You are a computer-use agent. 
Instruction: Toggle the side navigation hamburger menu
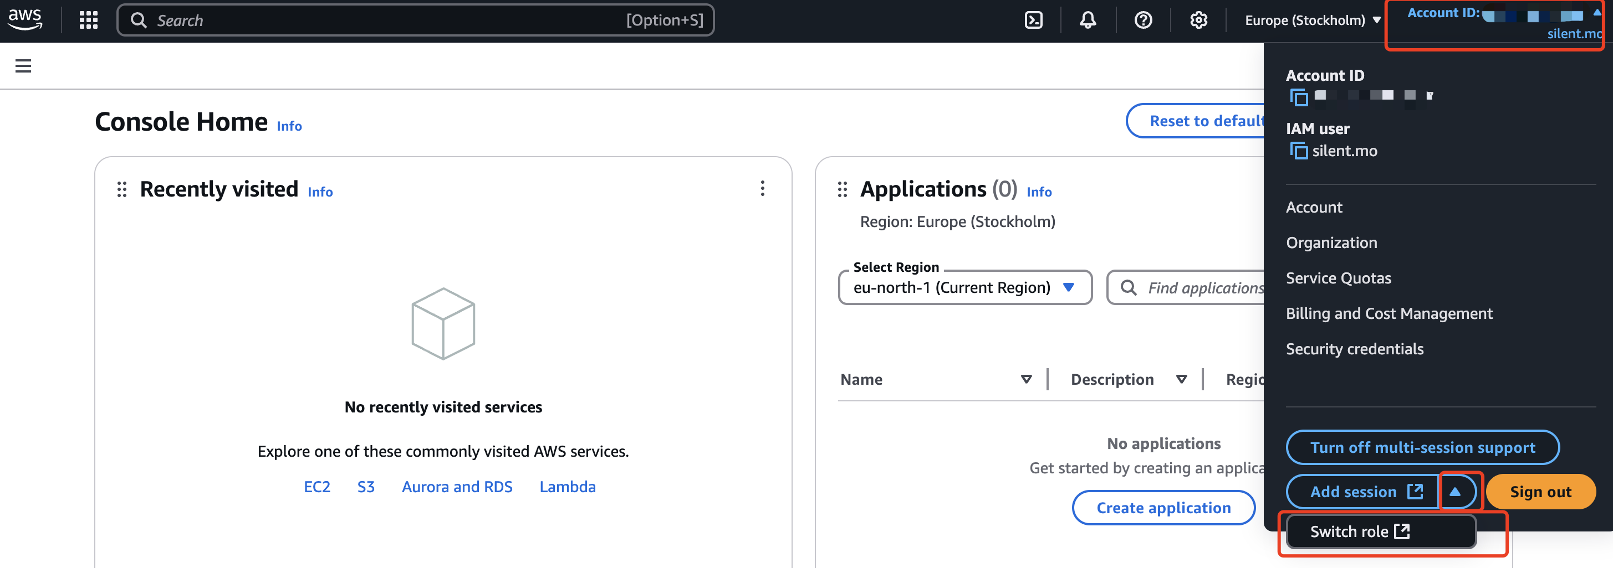point(23,66)
